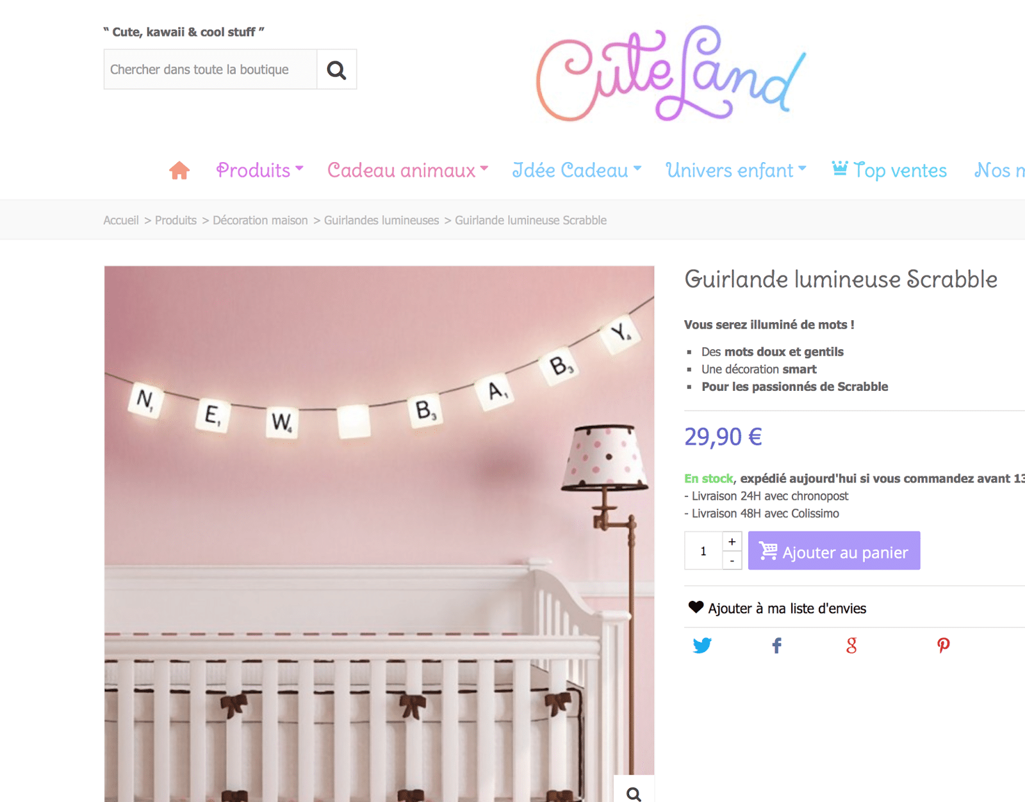The image size is (1025, 802).
Task: Share product on Google Plus
Action: tap(851, 645)
